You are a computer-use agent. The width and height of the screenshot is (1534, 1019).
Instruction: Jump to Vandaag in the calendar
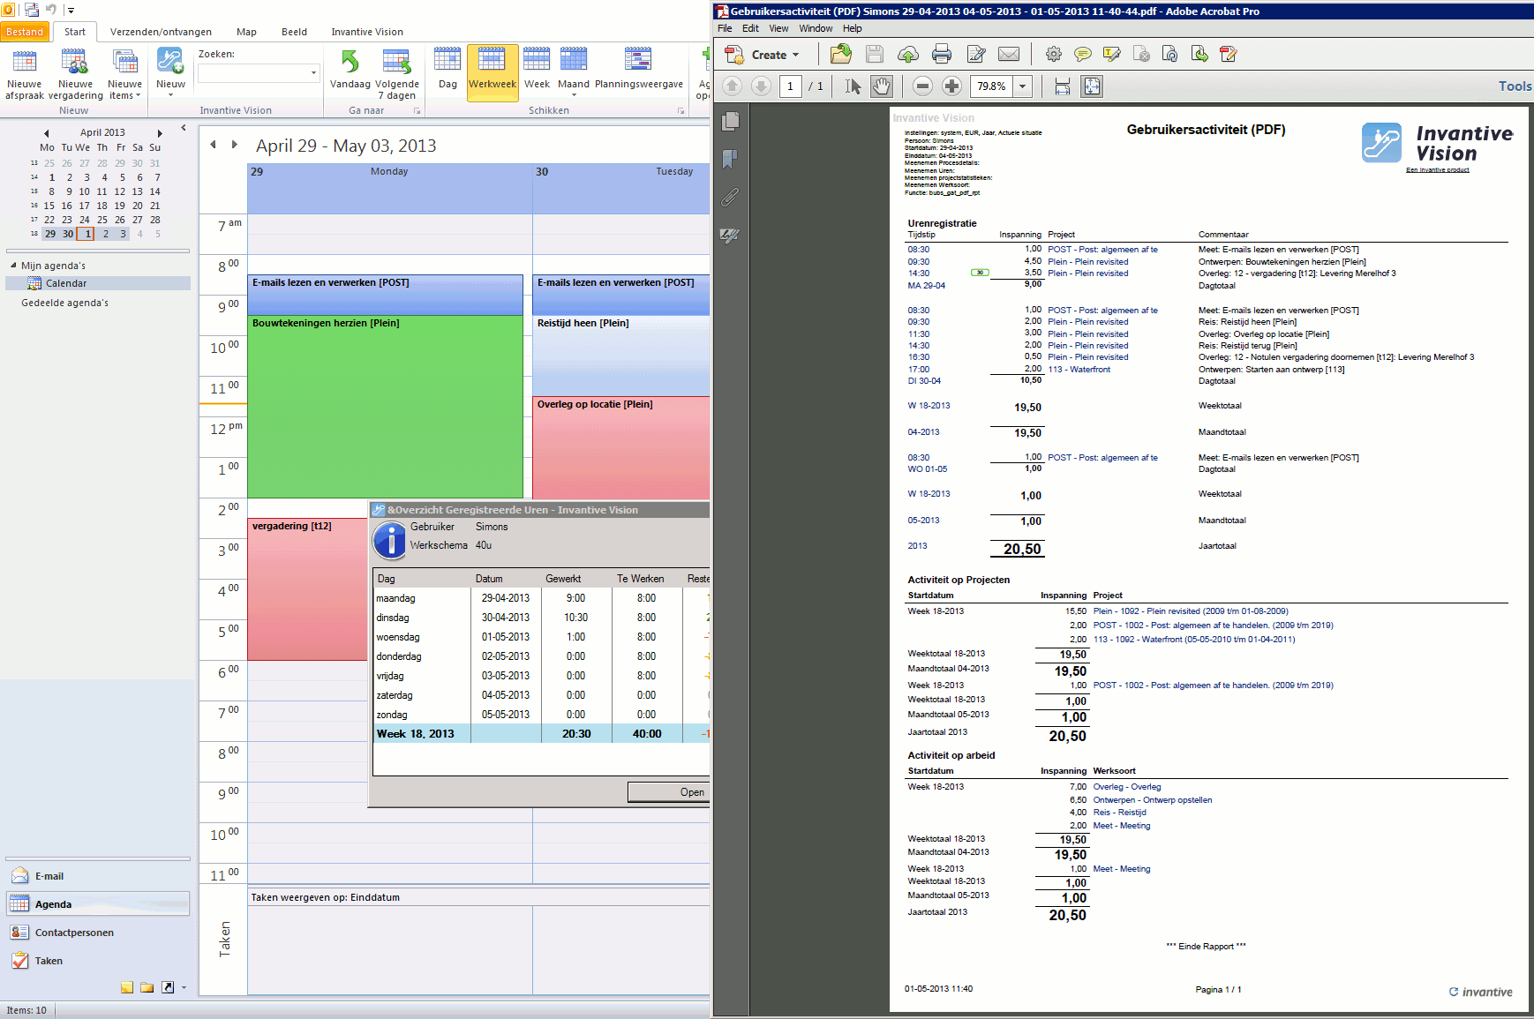(x=350, y=70)
